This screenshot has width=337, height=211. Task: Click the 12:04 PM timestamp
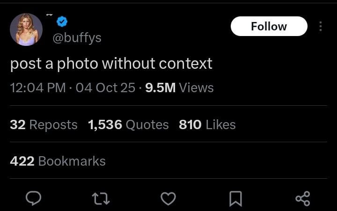point(38,87)
